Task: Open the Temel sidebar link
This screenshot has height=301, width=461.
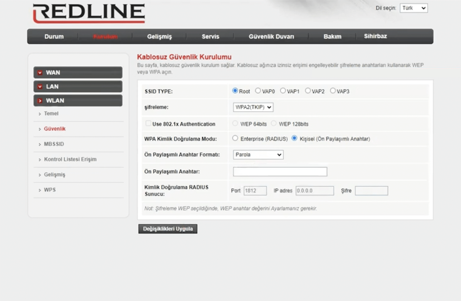Action: tap(51, 114)
